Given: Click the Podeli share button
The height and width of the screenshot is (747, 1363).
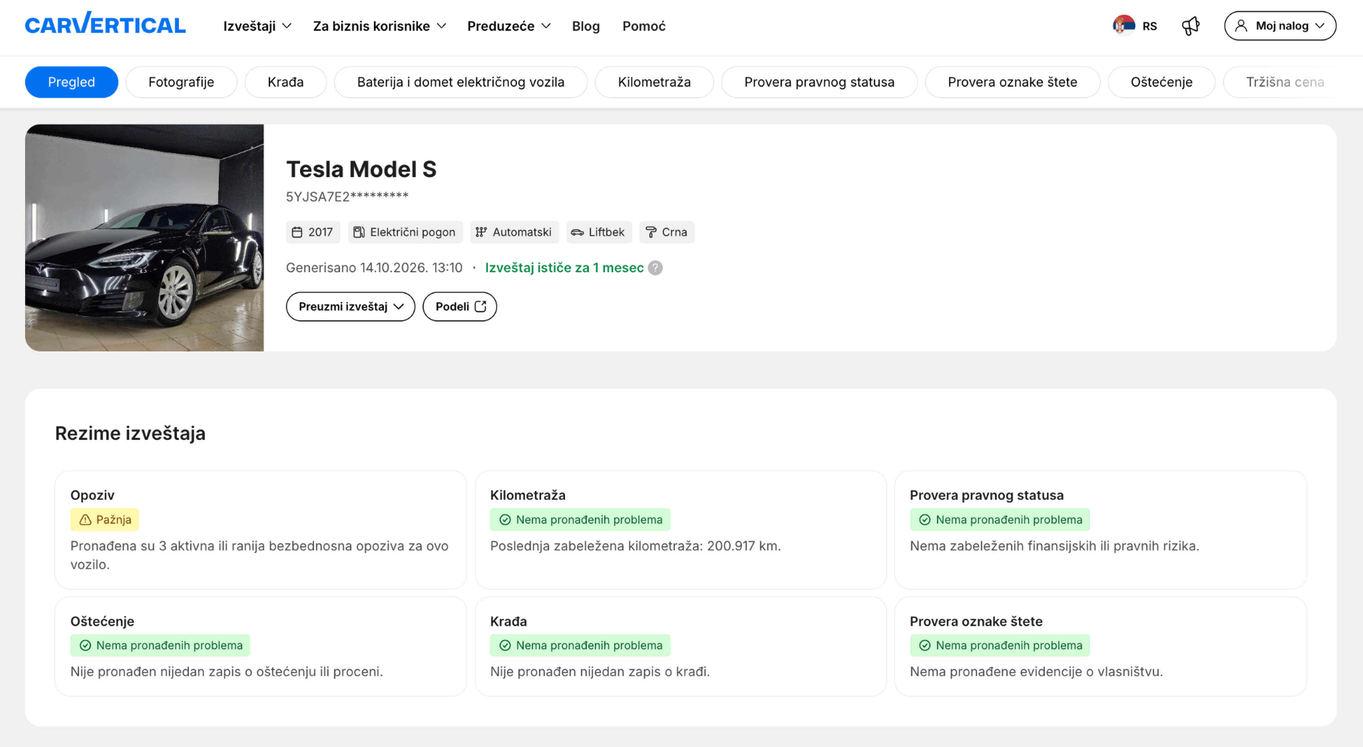Looking at the screenshot, I should (460, 306).
